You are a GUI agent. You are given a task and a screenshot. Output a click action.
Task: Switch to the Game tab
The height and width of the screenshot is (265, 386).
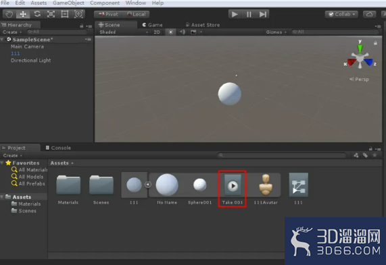coord(152,25)
